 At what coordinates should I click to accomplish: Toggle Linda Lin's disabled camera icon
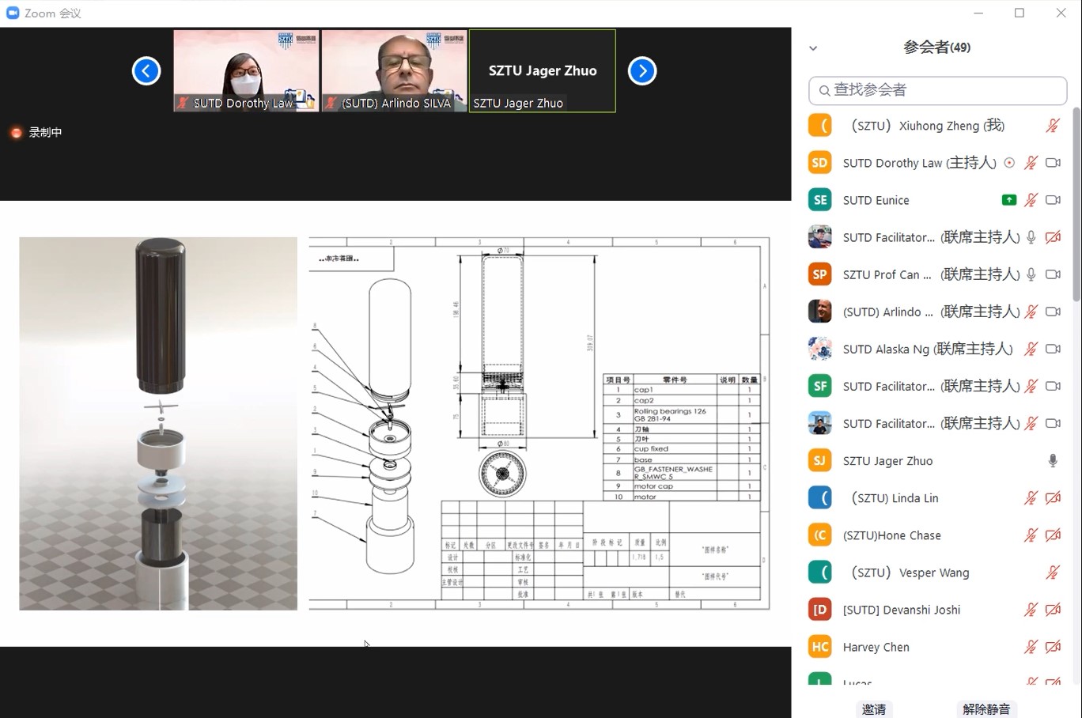1053,498
